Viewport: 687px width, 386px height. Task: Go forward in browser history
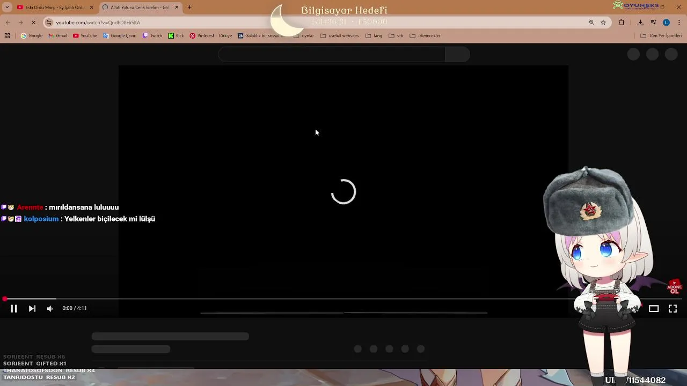point(20,23)
